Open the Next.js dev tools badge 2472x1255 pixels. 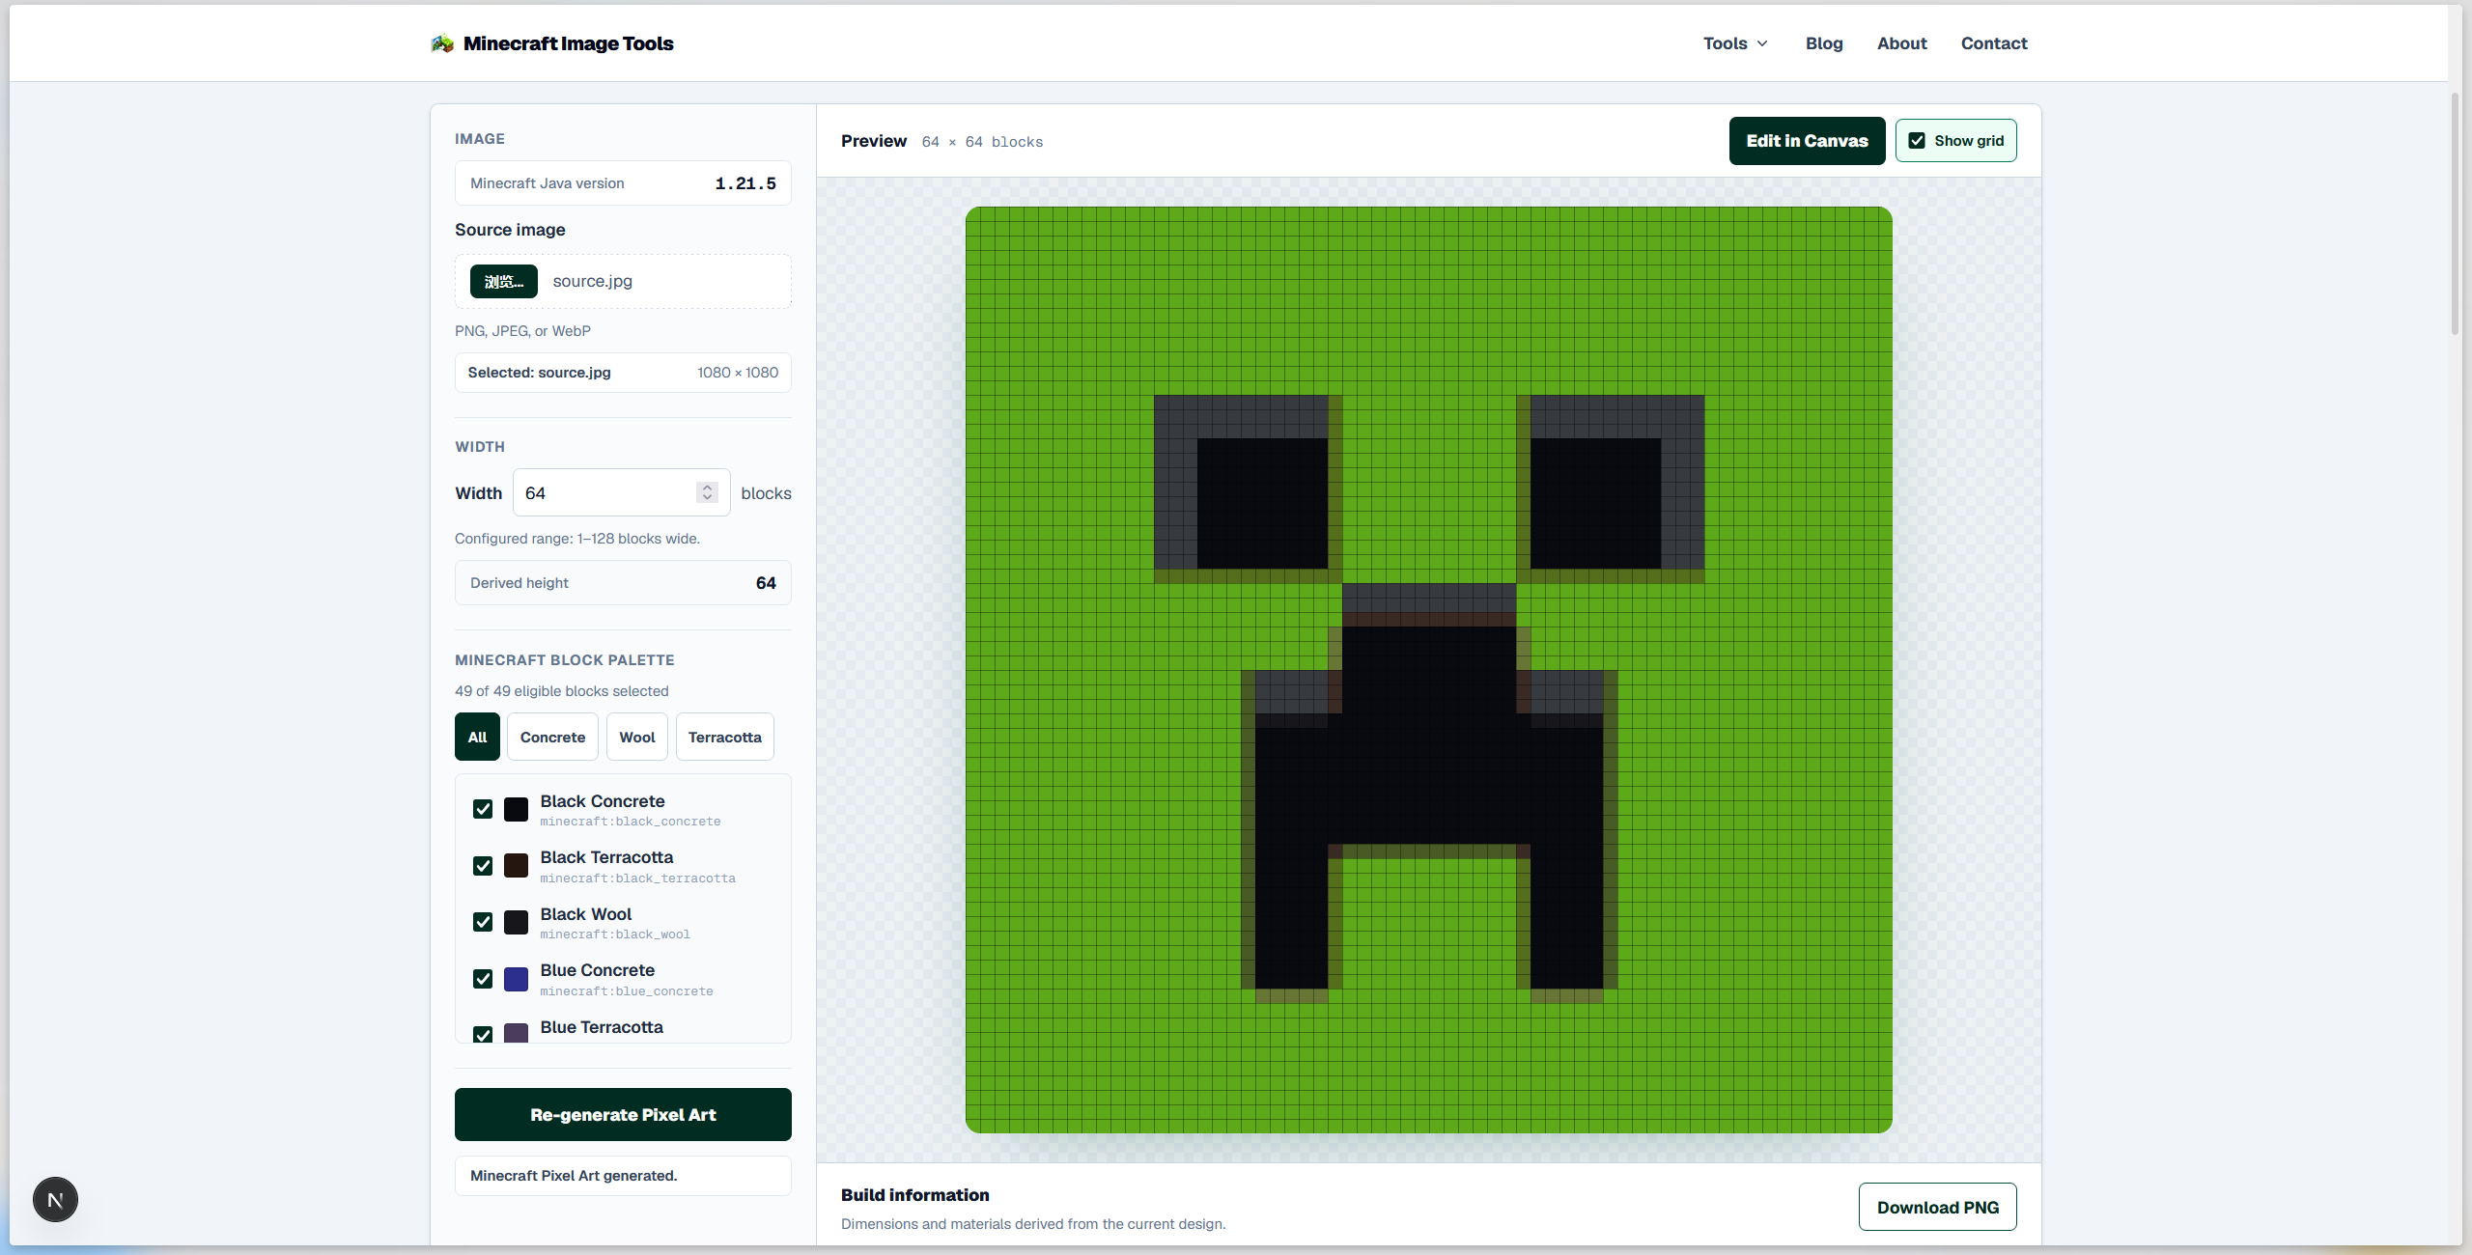point(55,1200)
